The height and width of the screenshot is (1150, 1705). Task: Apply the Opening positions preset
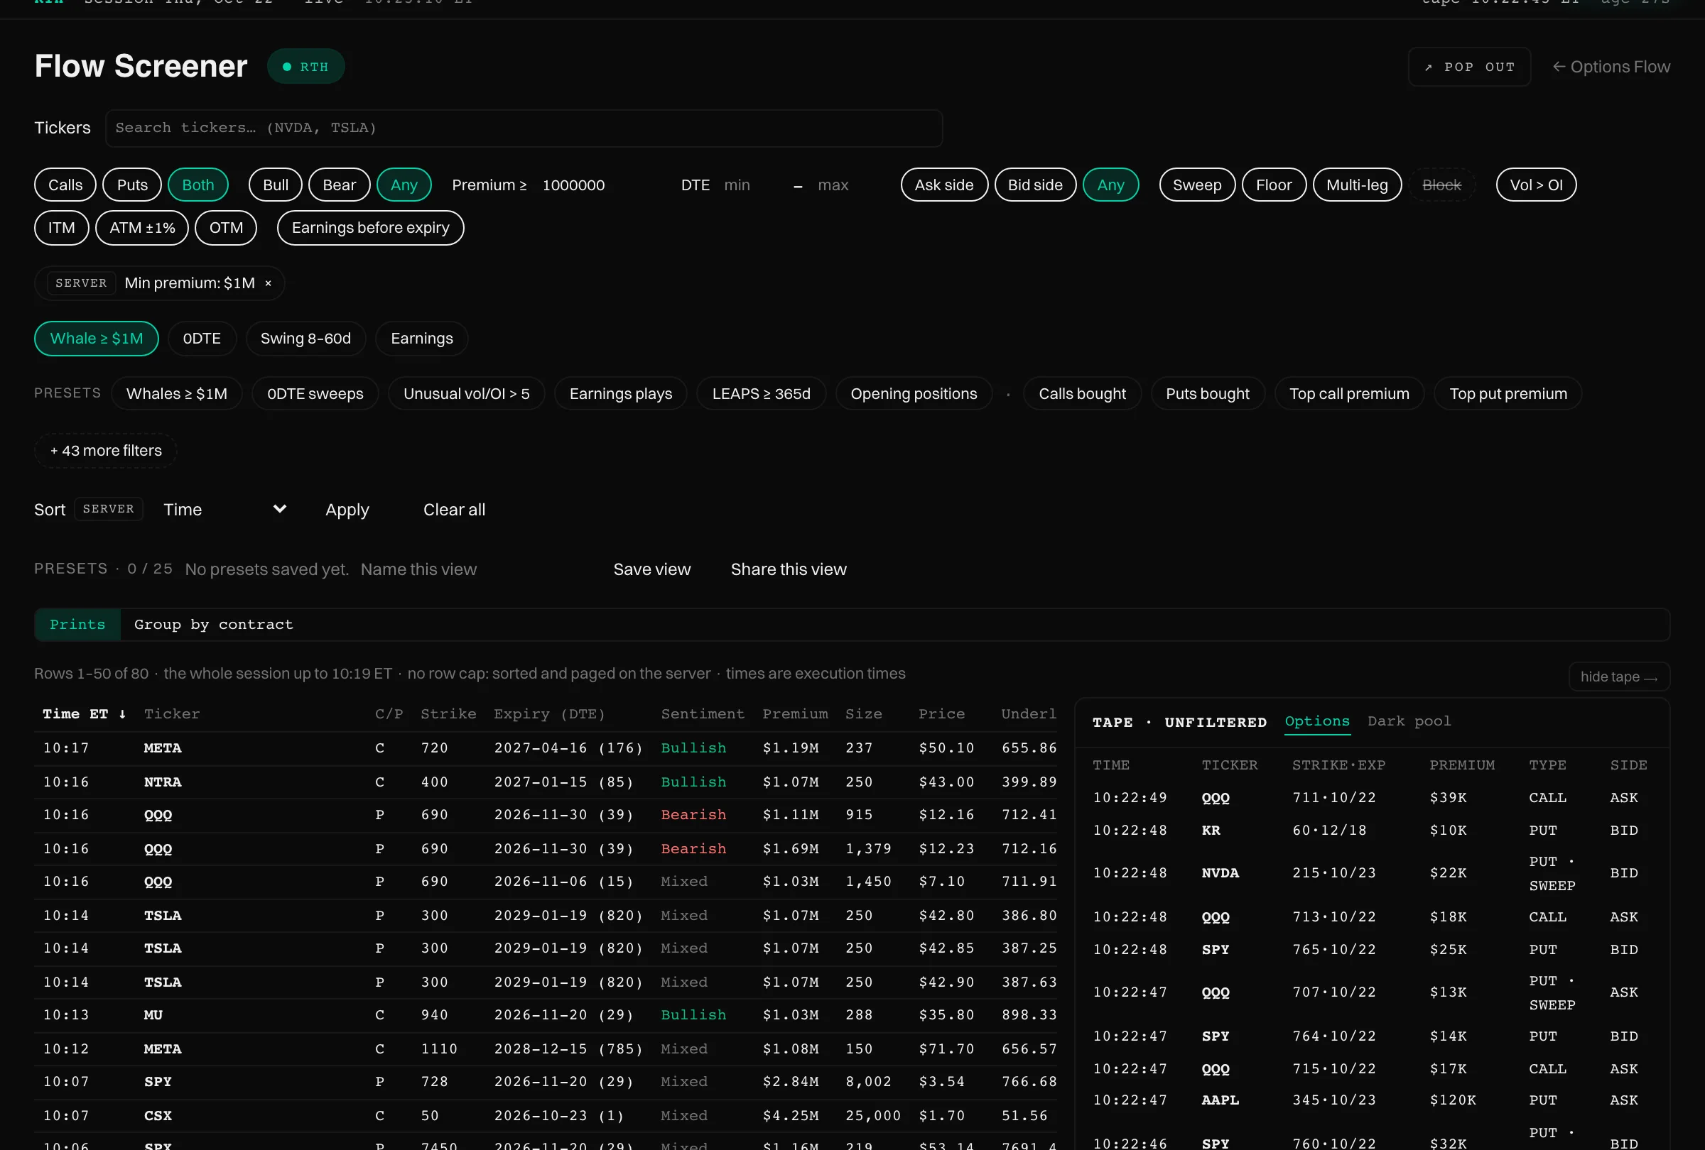point(914,393)
